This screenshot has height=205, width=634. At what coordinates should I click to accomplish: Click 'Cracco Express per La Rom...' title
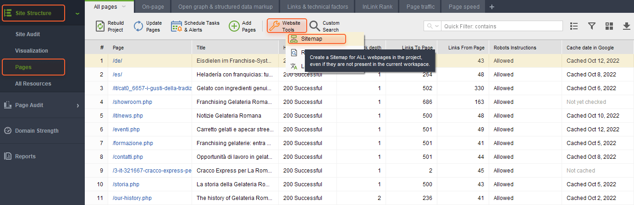pos(235,171)
